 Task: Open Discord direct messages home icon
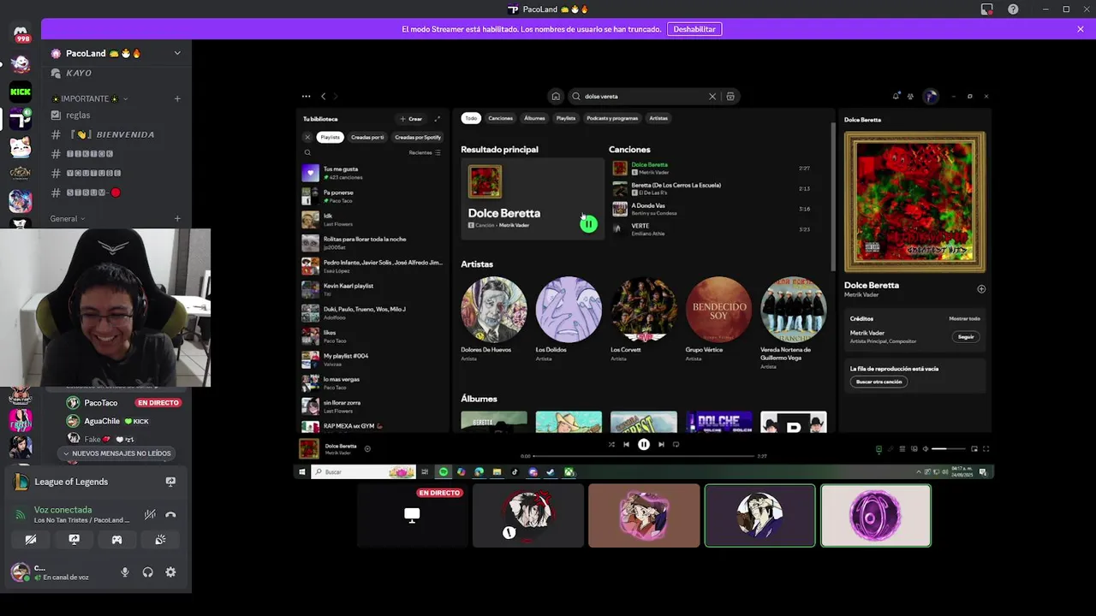[21, 34]
